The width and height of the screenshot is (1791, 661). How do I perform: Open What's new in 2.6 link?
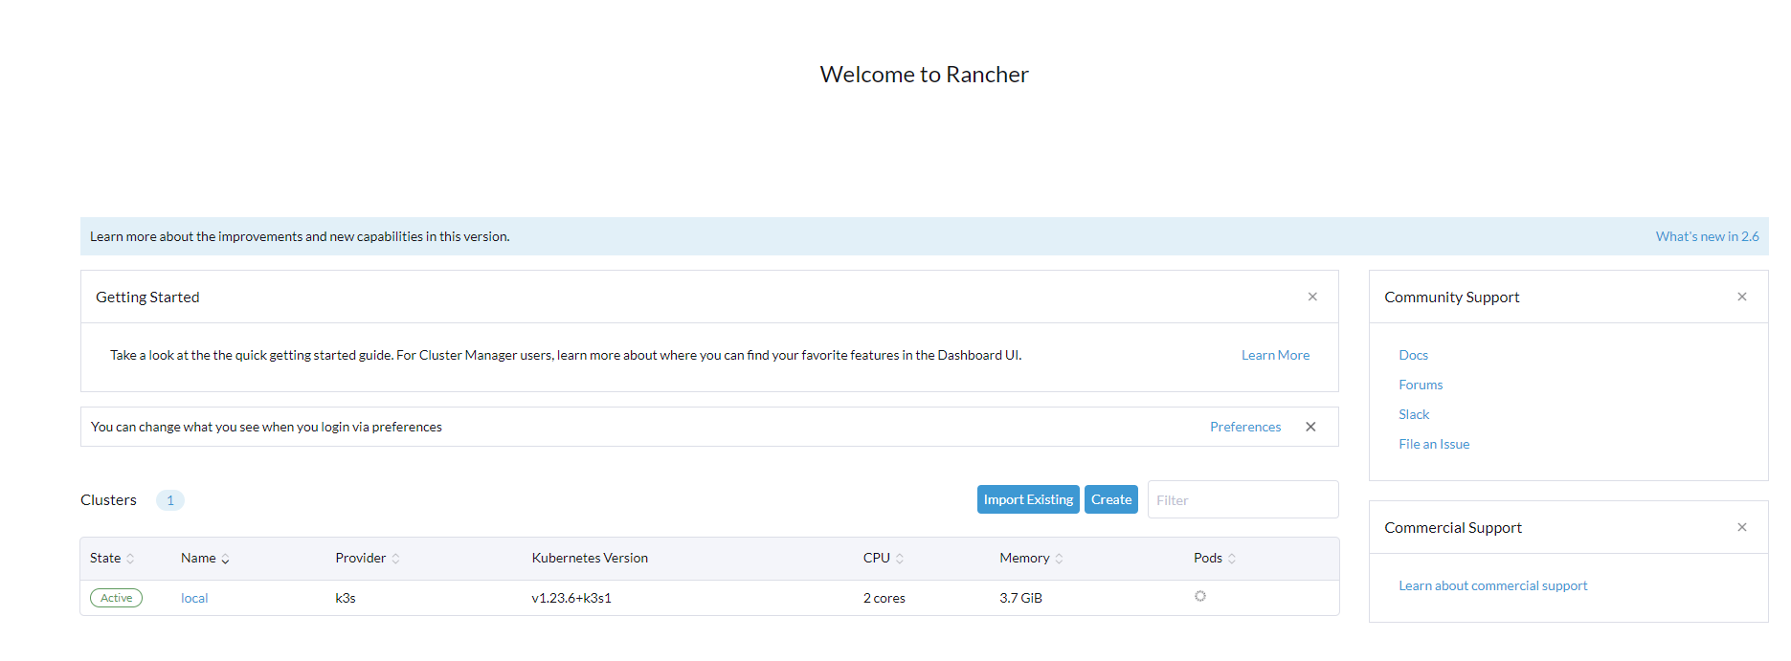(x=1707, y=236)
